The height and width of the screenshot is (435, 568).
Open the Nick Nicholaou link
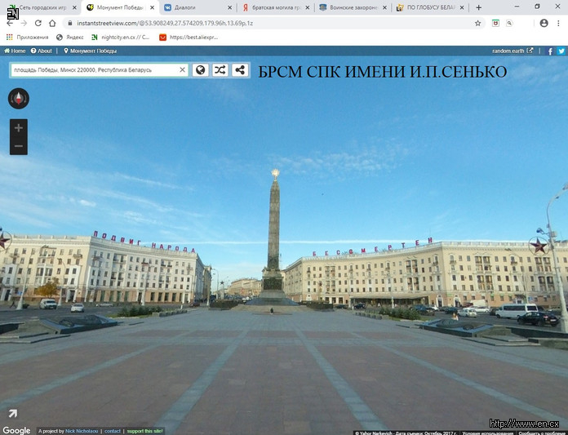(81, 431)
